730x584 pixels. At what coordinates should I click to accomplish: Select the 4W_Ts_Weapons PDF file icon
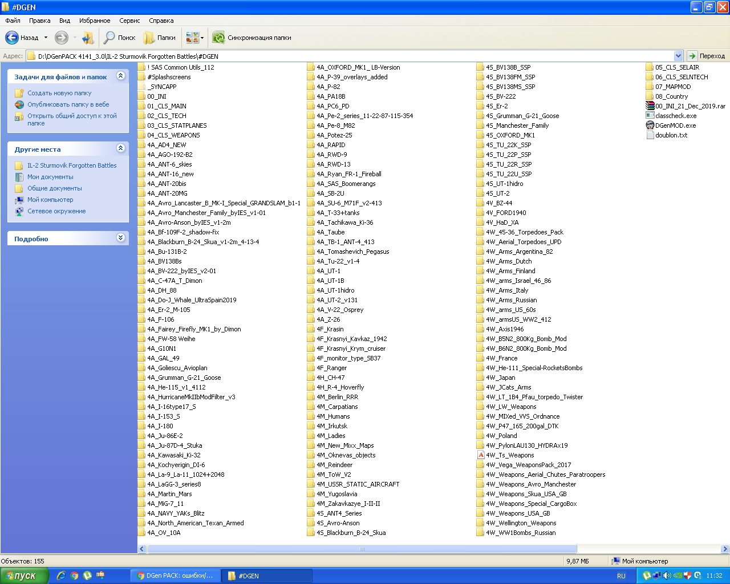(481, 455)
